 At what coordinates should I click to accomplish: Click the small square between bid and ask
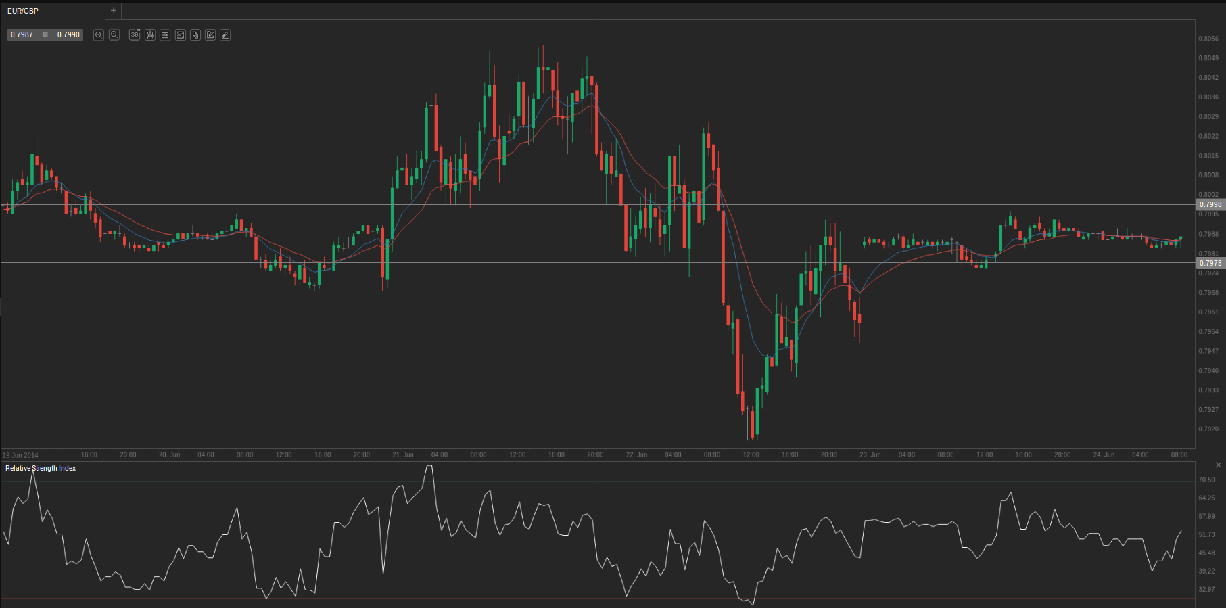pos(45,34)
